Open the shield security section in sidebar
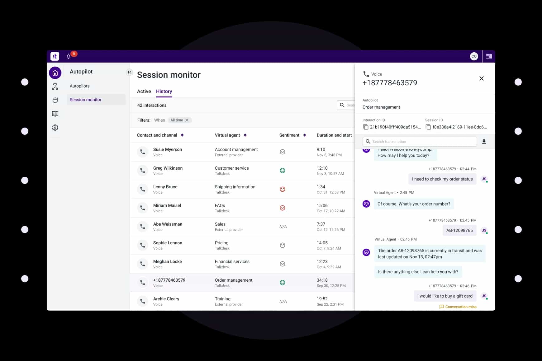The image size is (542, 361). (55, 100)
